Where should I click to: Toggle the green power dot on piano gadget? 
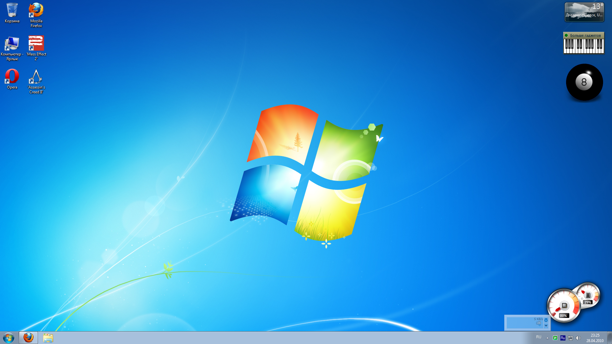566,35
